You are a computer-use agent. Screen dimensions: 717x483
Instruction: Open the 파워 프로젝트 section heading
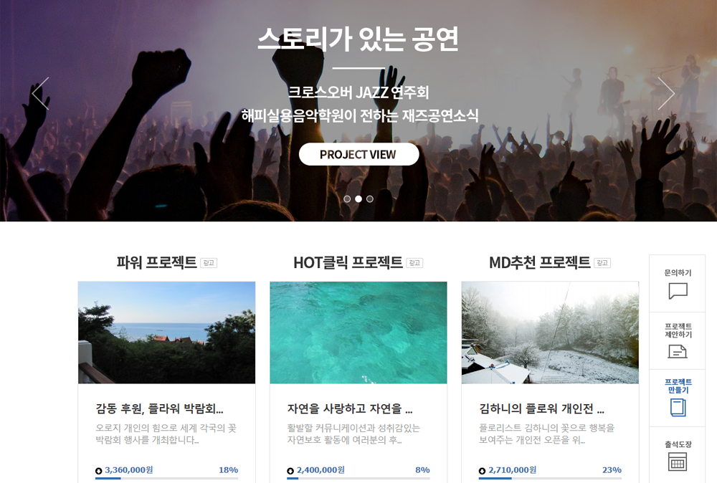point(156,262)
